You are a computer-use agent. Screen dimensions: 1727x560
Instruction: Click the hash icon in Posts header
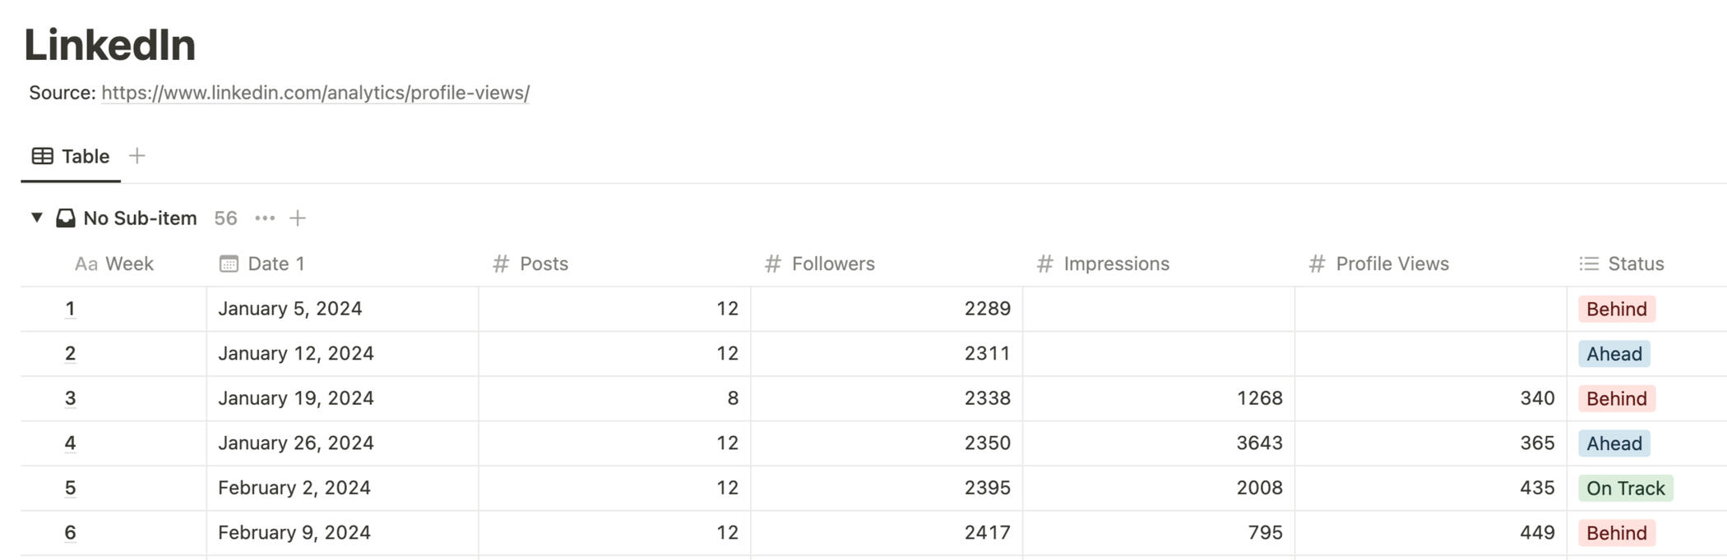(500, 264)
